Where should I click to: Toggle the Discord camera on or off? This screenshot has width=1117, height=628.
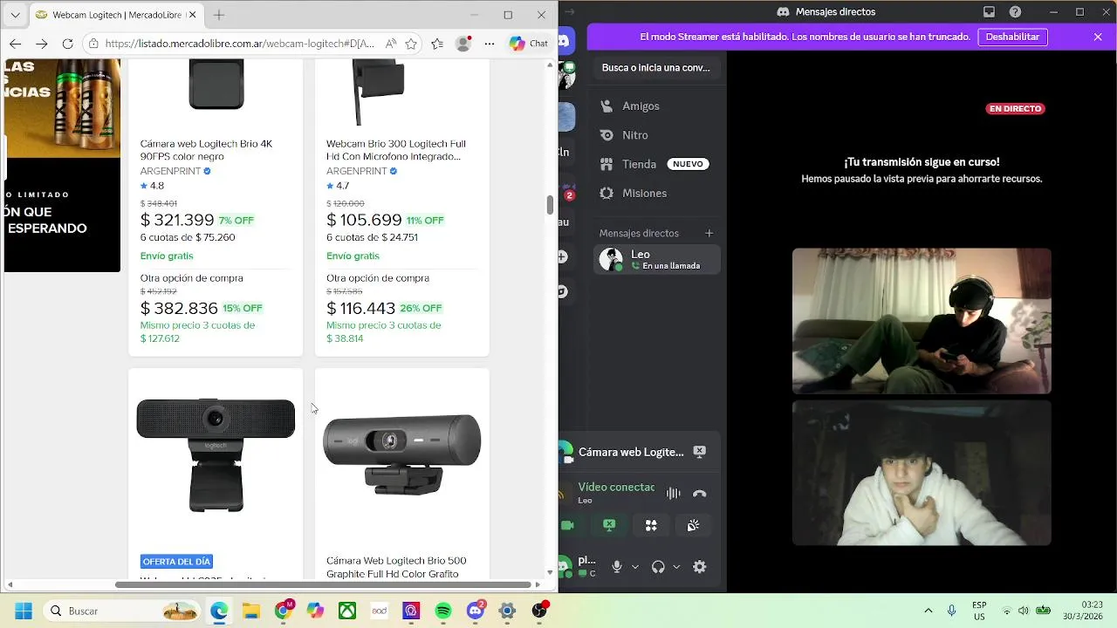(x=567, y=525)
